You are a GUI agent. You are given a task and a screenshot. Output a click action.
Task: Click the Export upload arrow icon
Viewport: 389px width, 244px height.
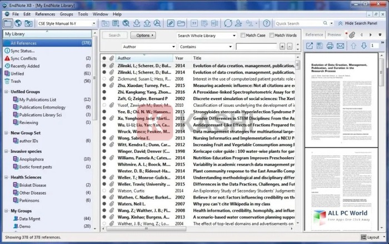(x=147, y=23)
